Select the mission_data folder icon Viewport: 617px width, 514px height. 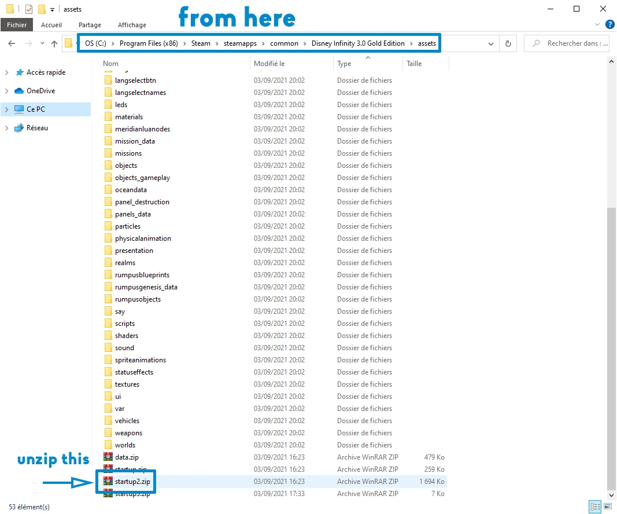pos(108,141)
